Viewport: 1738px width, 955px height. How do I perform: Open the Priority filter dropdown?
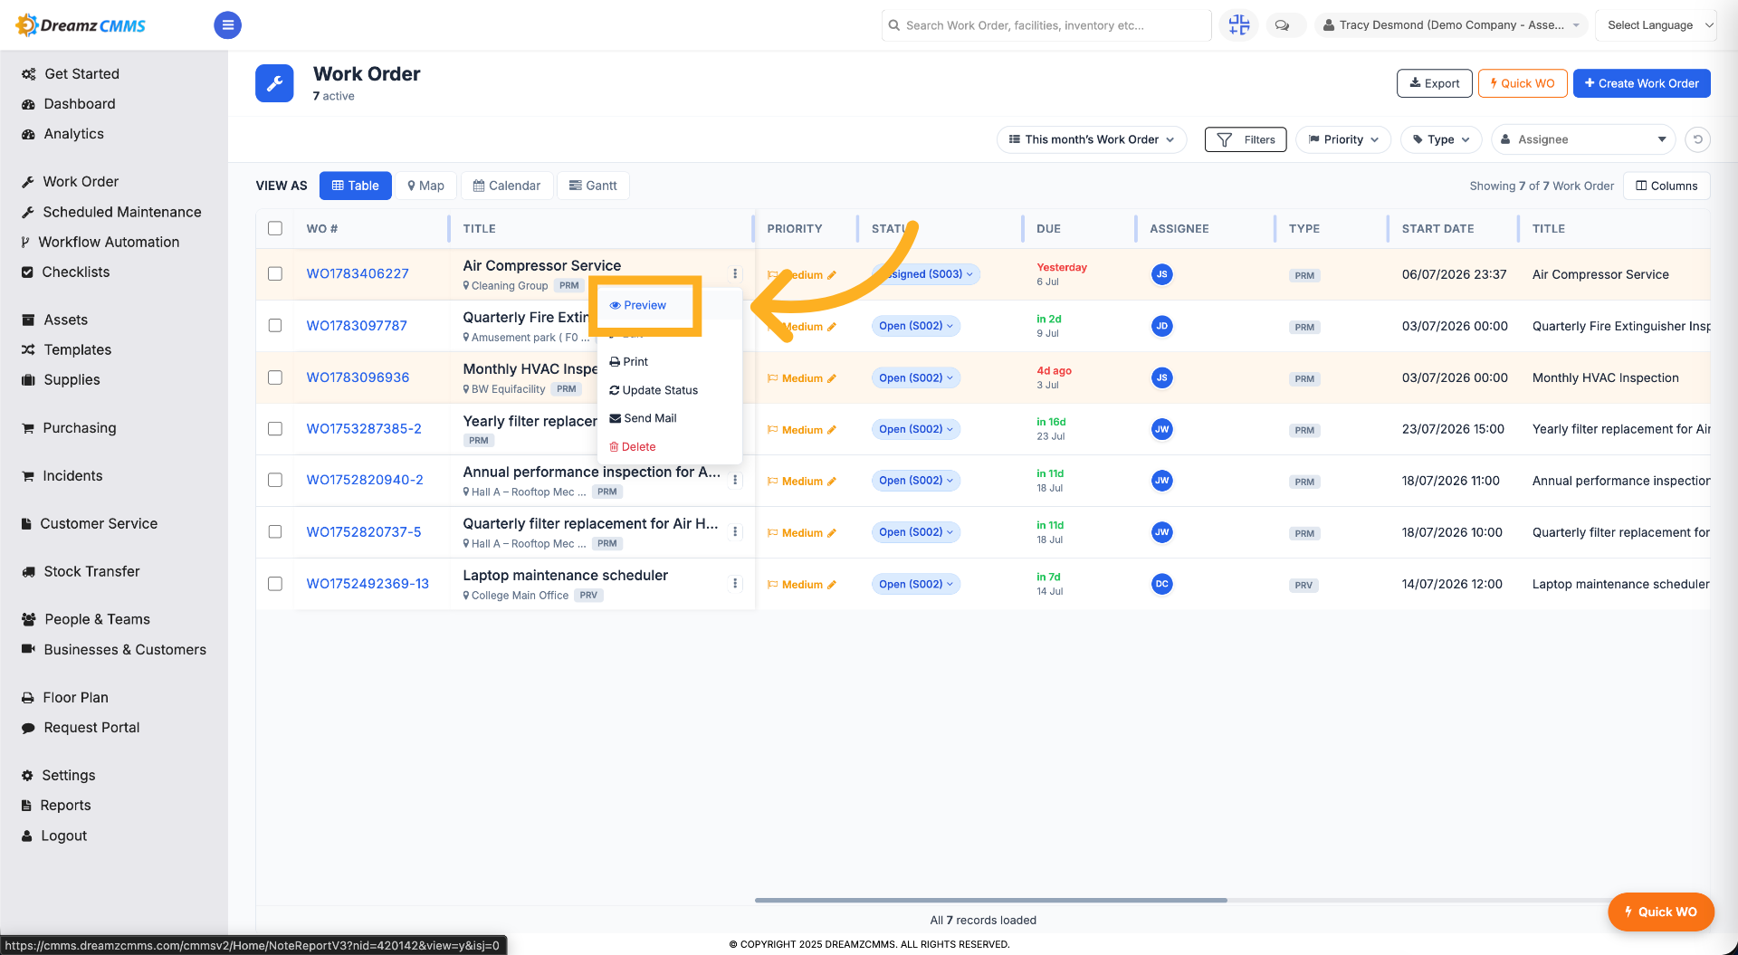pyautogui.click(x=1343, y=139)
